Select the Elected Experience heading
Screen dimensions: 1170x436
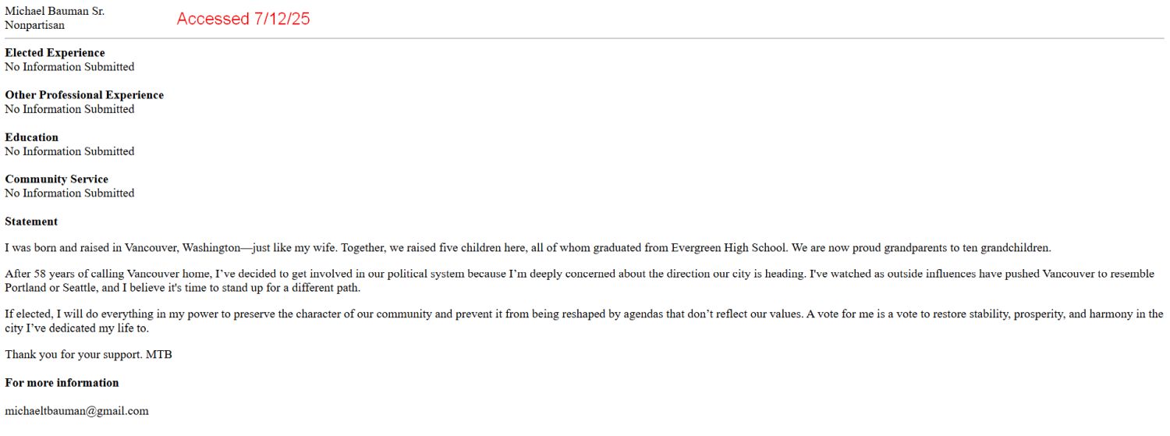click(x=55, y=53)
